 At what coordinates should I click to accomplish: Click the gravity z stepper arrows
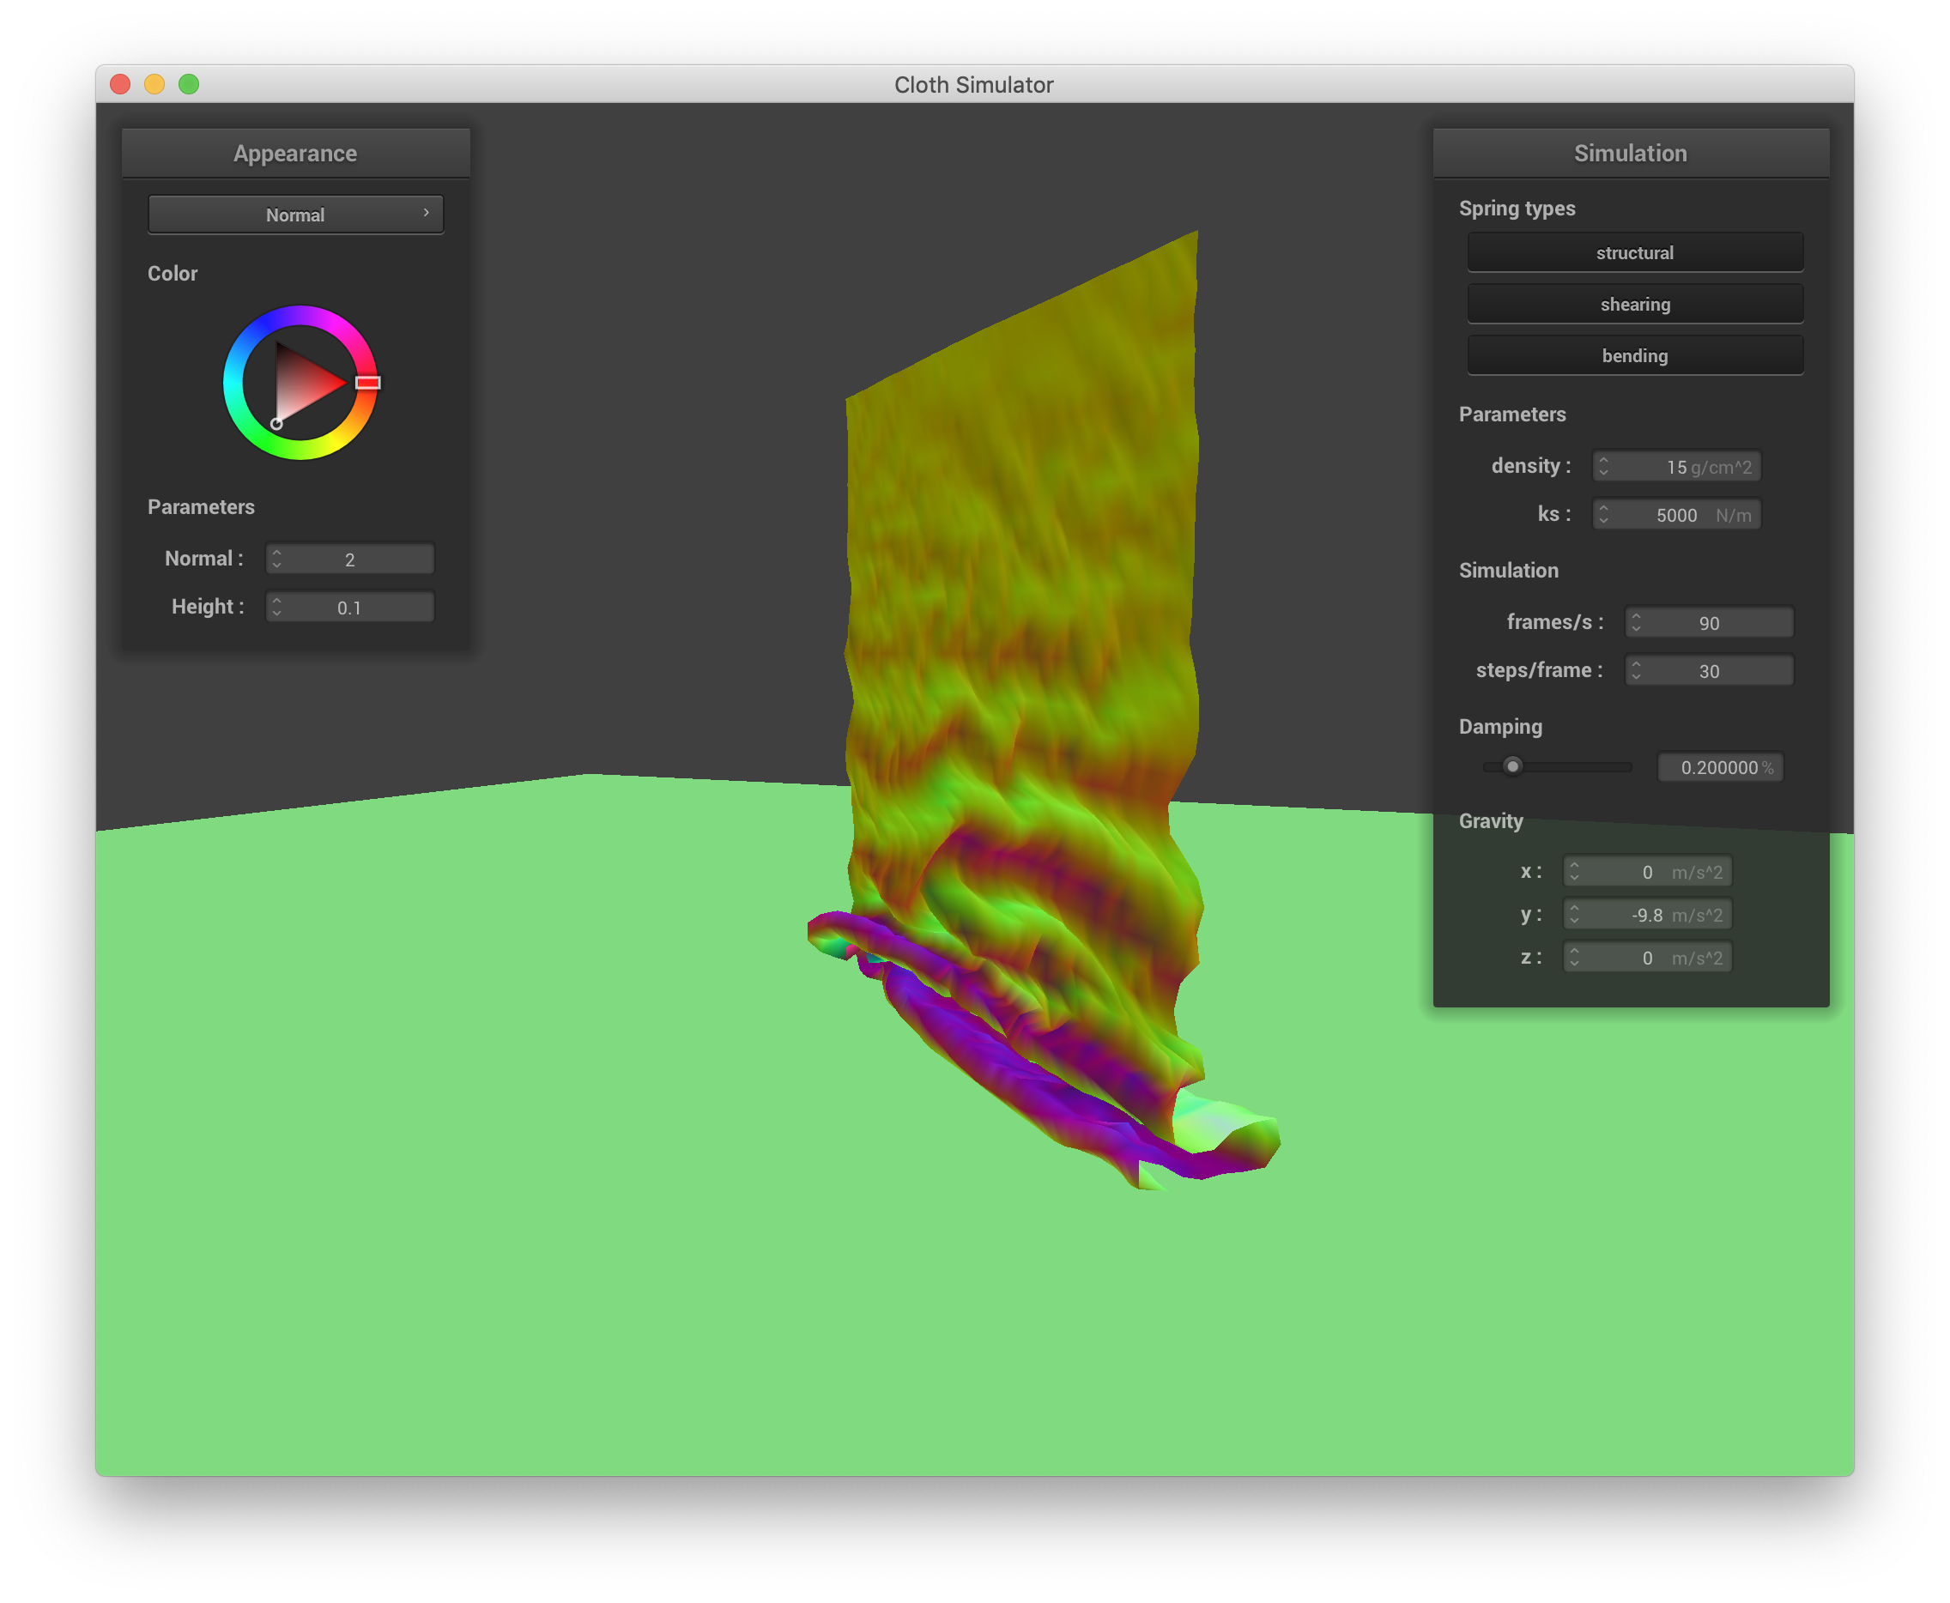pyautogui.click(x=1574, y=958)
